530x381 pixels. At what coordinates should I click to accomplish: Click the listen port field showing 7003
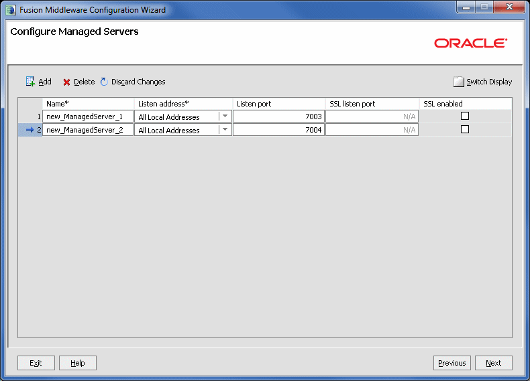pos(278,117)
